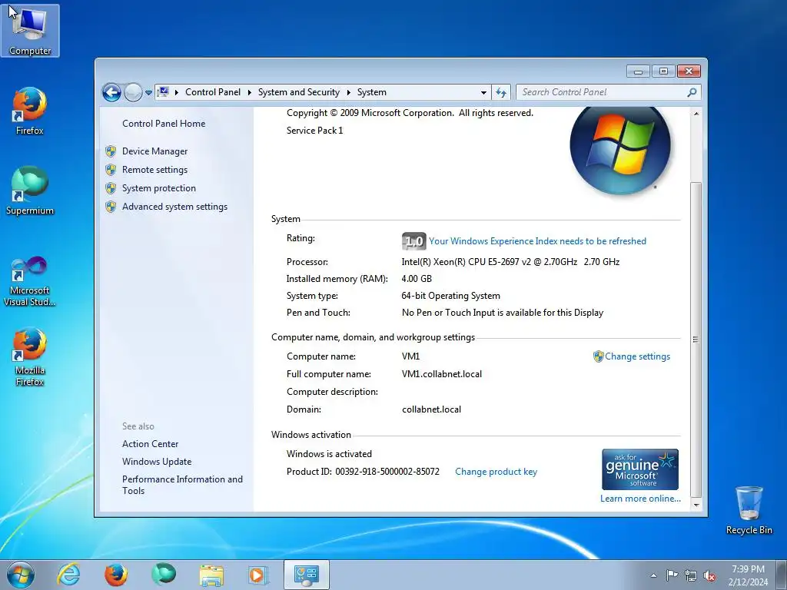Click the Windows Start orb

pos(21,575)
